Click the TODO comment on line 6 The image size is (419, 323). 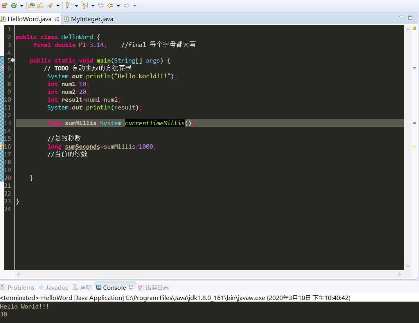click(88, 68)
